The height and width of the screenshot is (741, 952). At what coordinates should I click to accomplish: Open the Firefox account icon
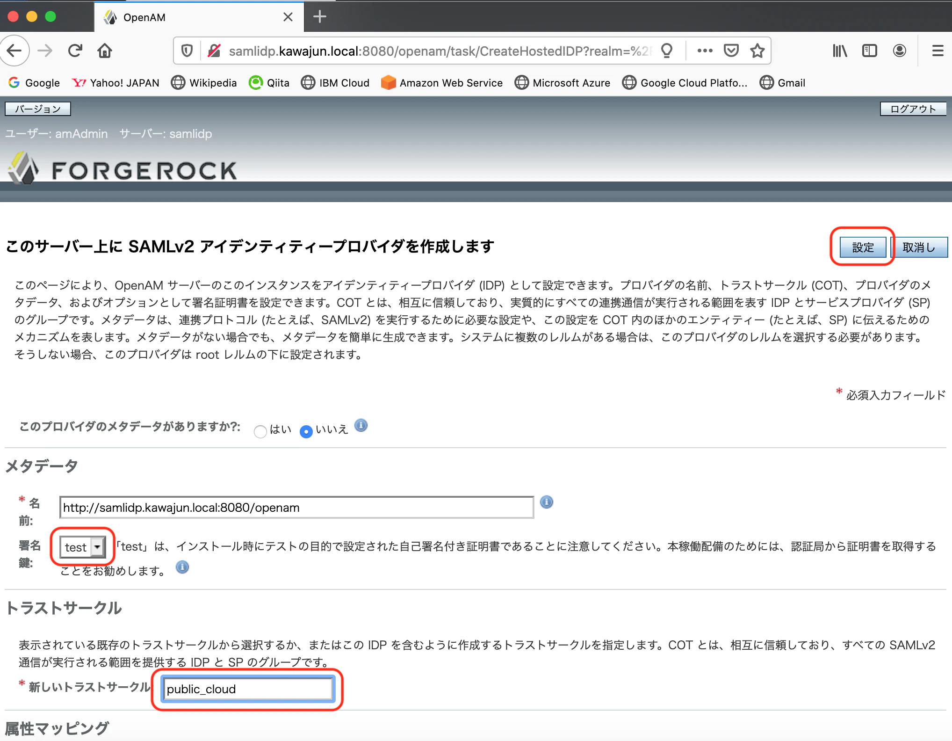[x=899, y=51]
